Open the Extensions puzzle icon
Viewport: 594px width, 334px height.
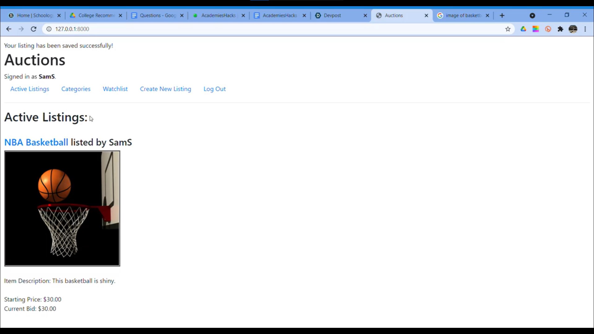[x=560, y=29]
